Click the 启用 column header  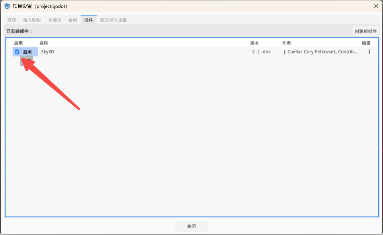tap(18, 43)
